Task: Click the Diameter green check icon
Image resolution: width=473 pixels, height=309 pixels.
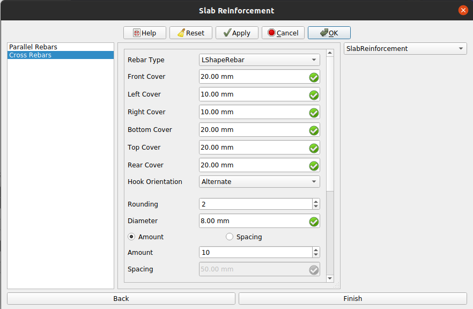Action: [x=314, y=222]
